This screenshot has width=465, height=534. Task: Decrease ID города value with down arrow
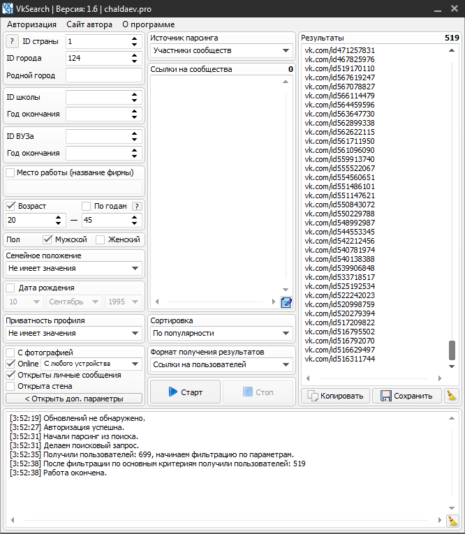click(135, 61)
